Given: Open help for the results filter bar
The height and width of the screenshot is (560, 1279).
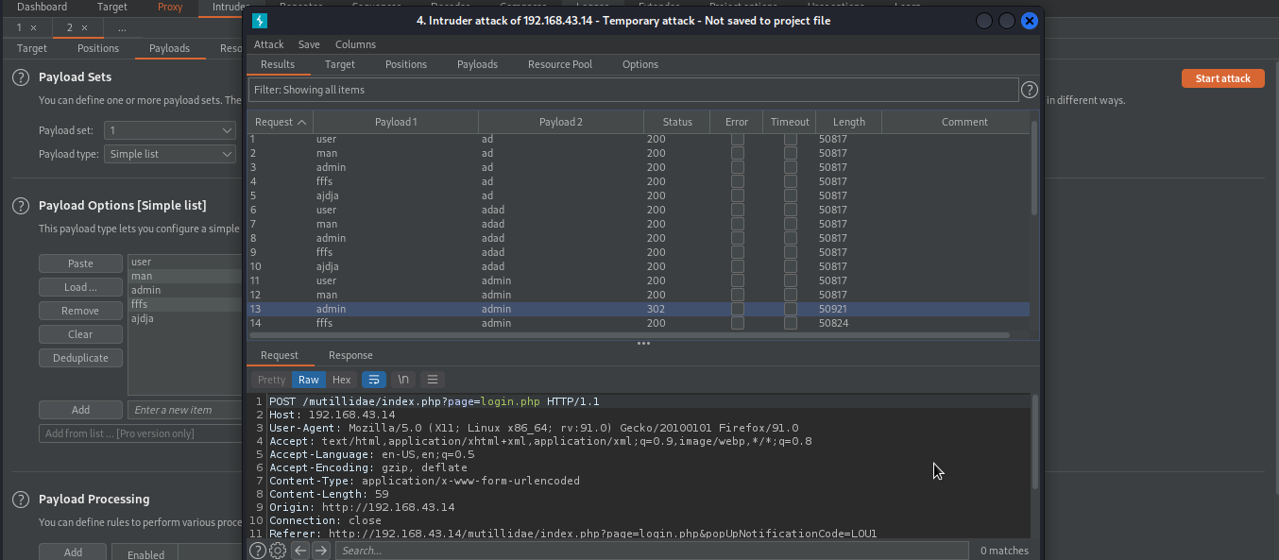Looking at the screenshot, I should pyautogui.click(x=1030, y=90).
